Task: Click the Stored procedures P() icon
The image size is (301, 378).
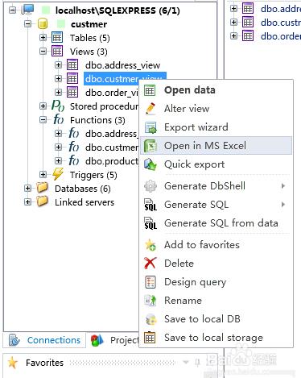Action: 58,106
